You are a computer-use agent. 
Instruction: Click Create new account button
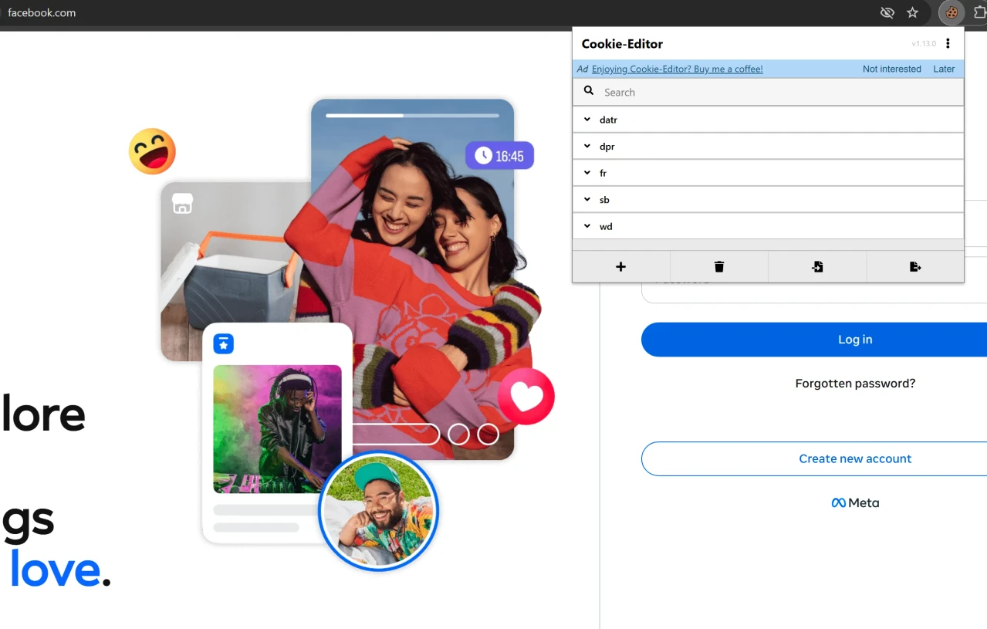click(x=814, y=458)
